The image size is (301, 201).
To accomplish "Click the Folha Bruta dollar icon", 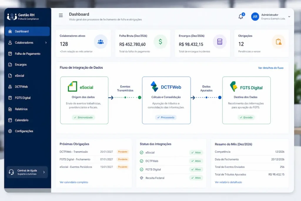I will 160,41.
